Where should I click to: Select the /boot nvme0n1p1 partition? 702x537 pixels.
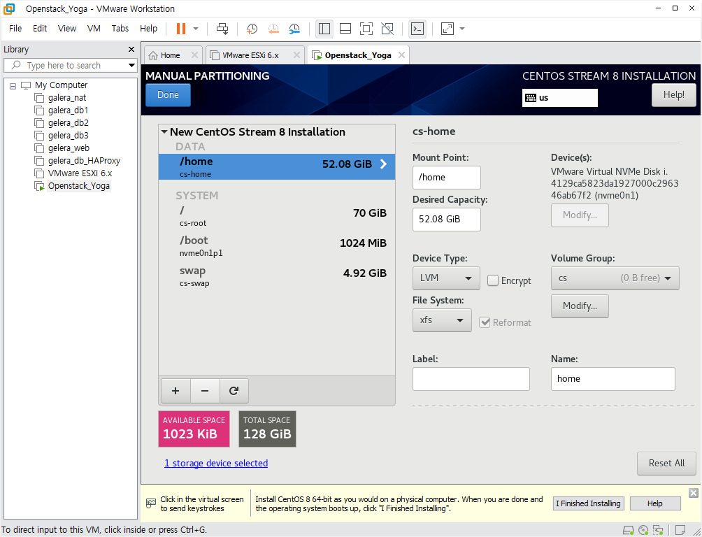coord(277,246)
